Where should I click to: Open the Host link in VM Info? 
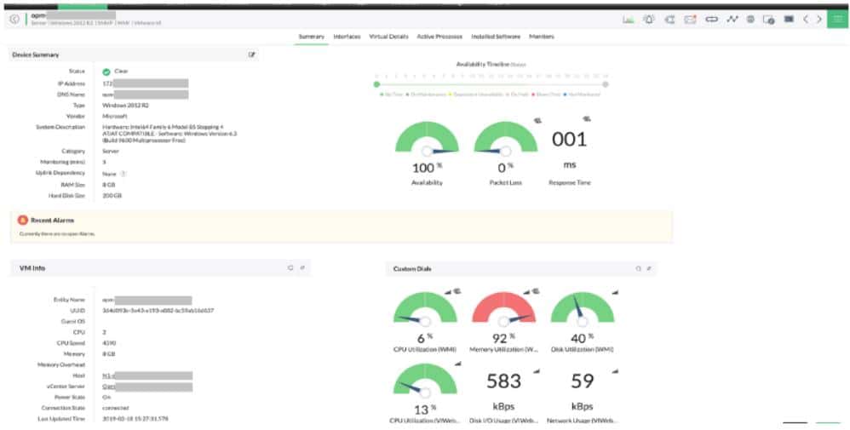click(x=147, y=376)
